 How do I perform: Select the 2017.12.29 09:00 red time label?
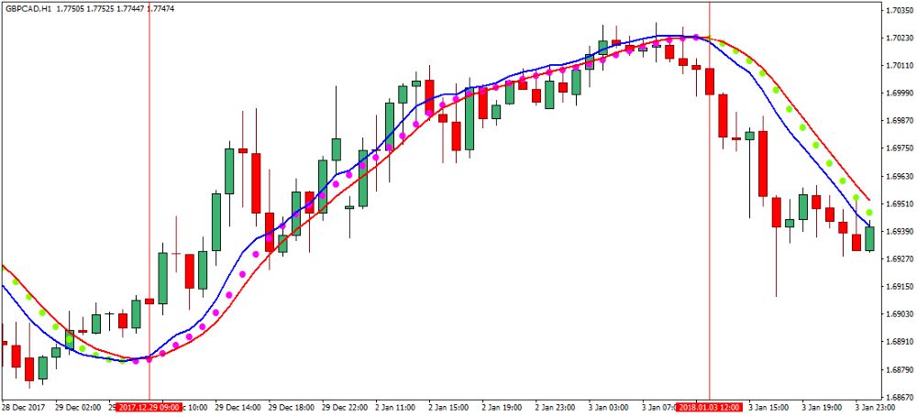[x=149, y=406]
